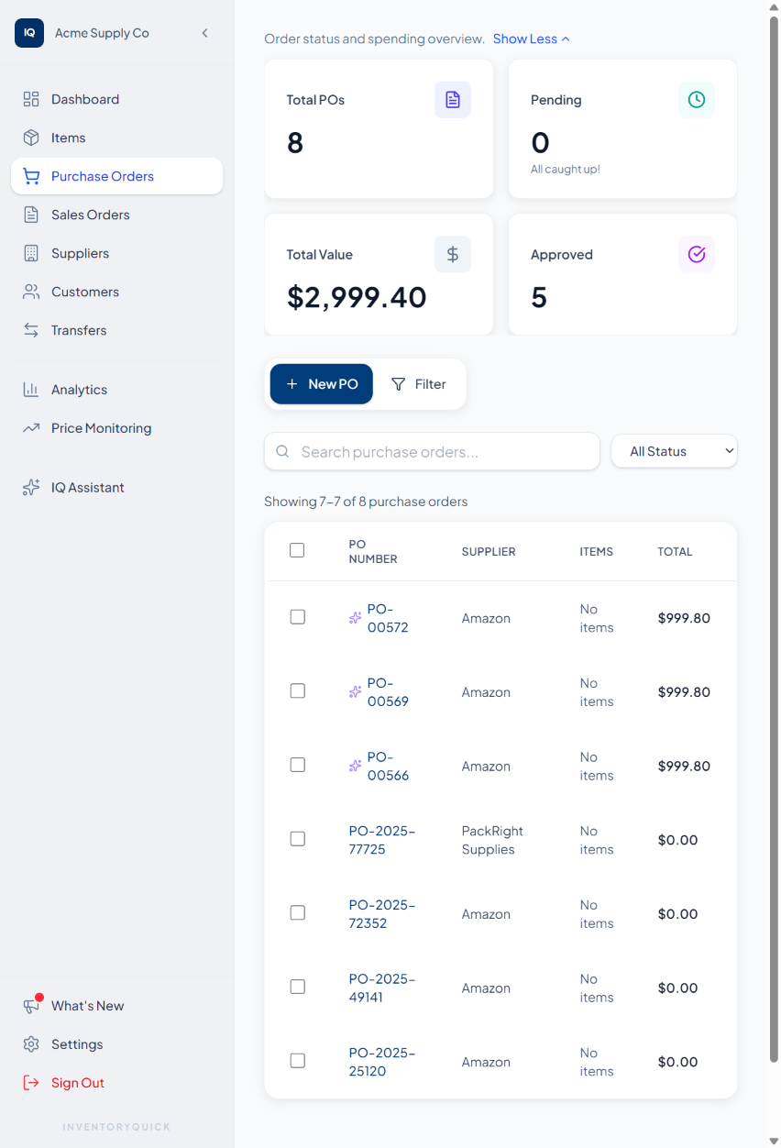The image size is (781, 1148).
Task: Open Suppliers via the grid icon
Action: pyautogui.click(x=31, y=253)
